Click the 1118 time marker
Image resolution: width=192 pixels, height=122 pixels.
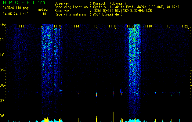148,26
